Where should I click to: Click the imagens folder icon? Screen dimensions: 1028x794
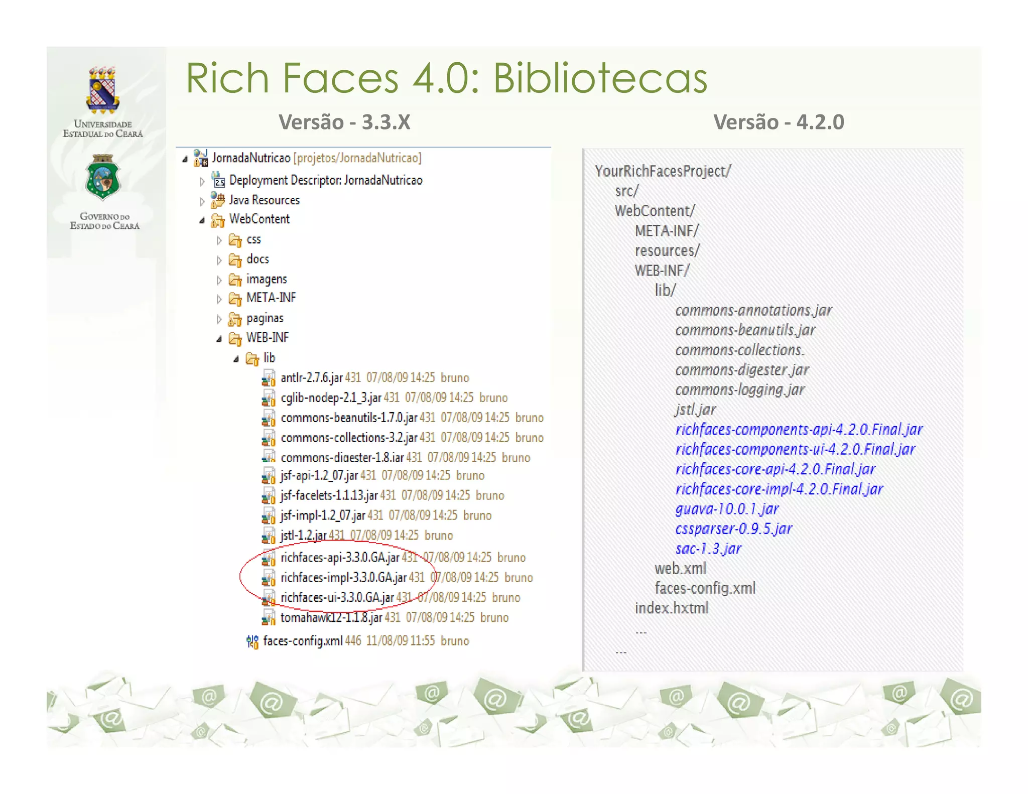point(235,279)
